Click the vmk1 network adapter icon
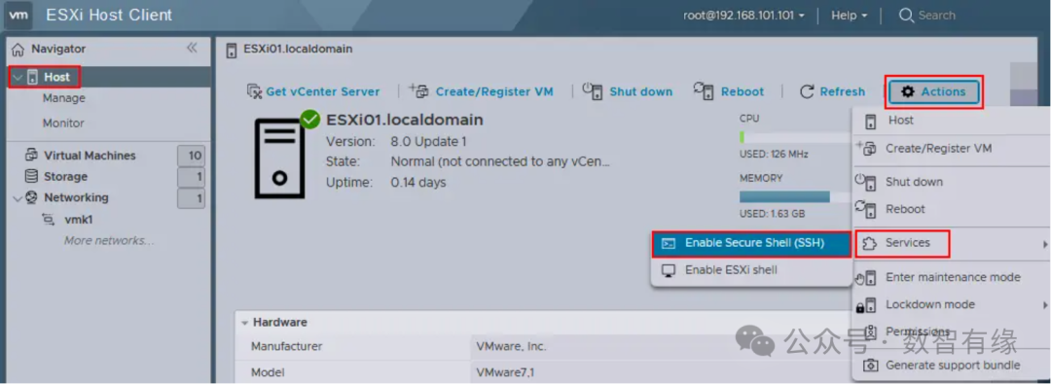The height and width of the screenshot is (384, 1051). click(49, 219)
